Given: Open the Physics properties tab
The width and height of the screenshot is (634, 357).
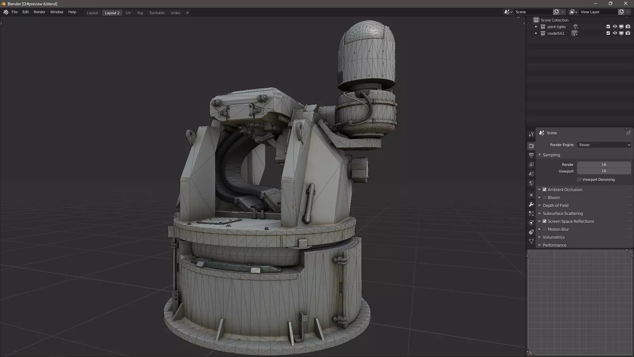Looking at the screenshot, I should pos(531,223).
